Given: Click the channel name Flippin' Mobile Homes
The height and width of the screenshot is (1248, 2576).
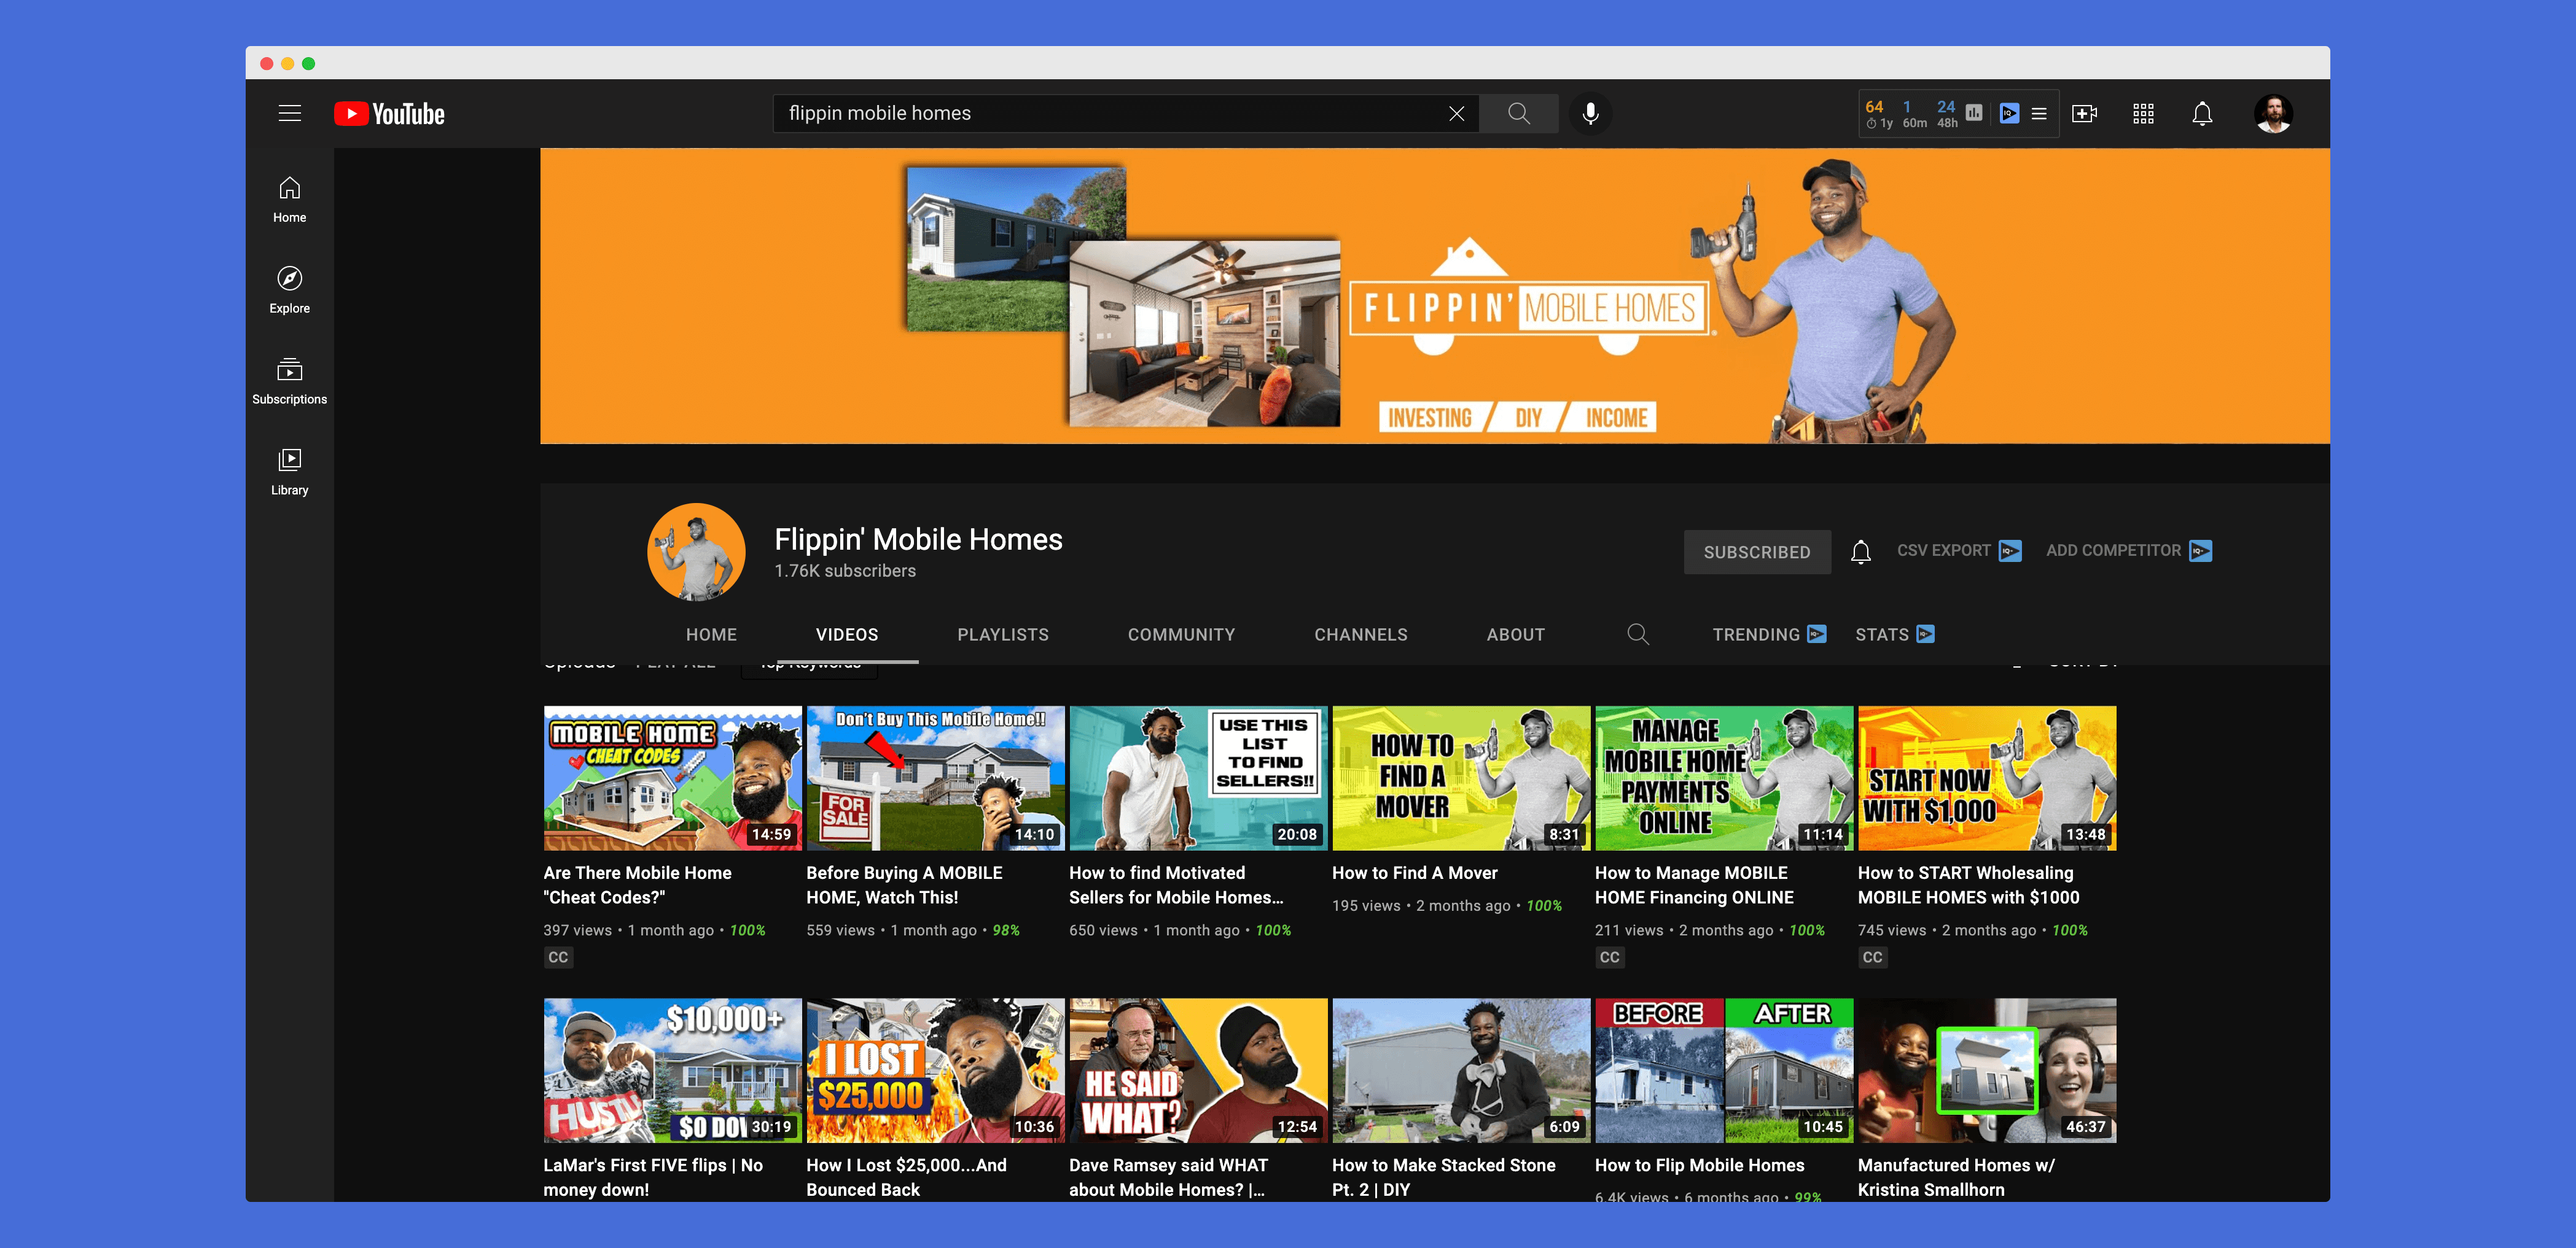Looking at the screenshot, I should point(918,539).
